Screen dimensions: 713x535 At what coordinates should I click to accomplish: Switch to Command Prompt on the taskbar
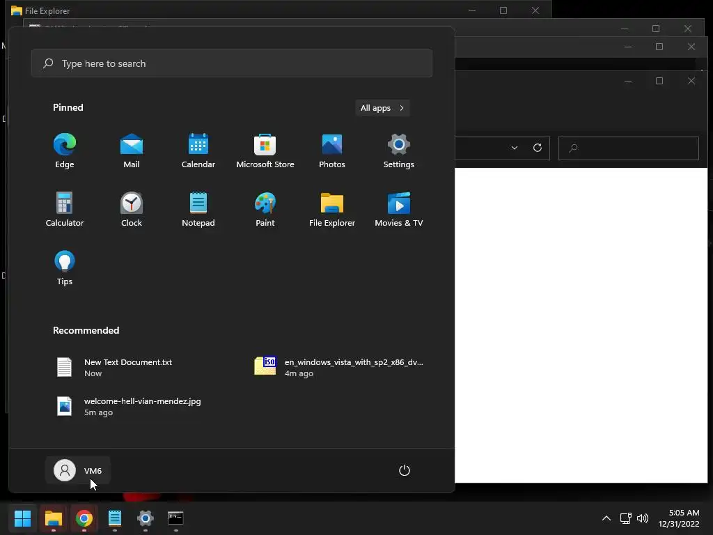176,518
